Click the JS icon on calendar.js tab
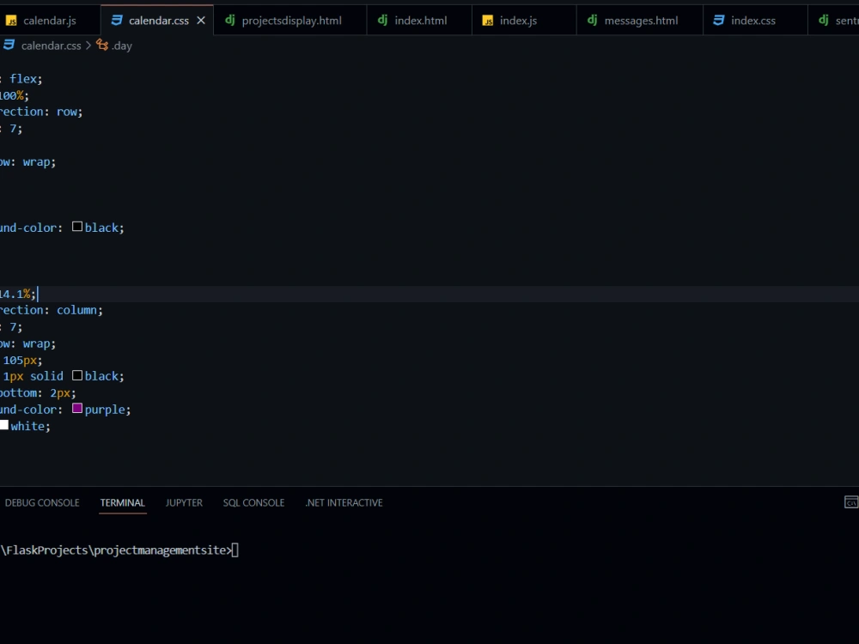The width and height of the screenshot is (859, 644). point(11,21)
